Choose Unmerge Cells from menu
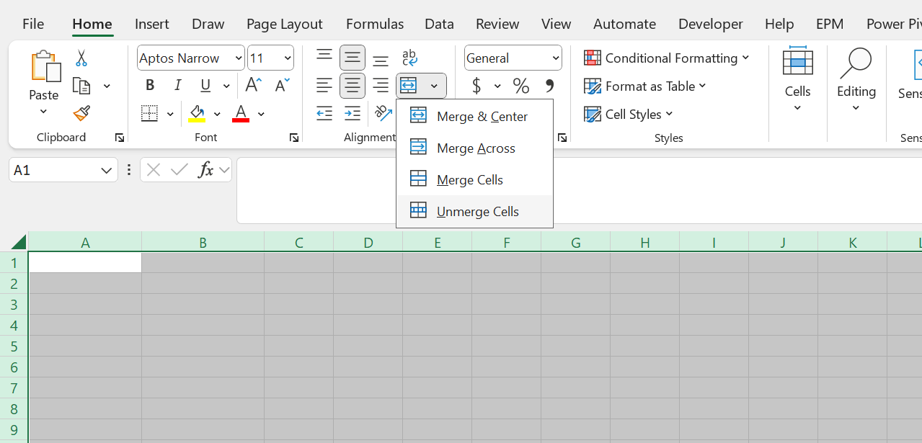 [475, 212]
